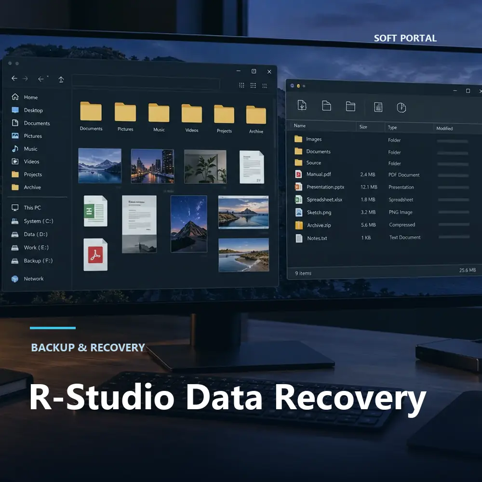
Task: Select the starry night mountain thumbnail
Action: coord(189,224)
